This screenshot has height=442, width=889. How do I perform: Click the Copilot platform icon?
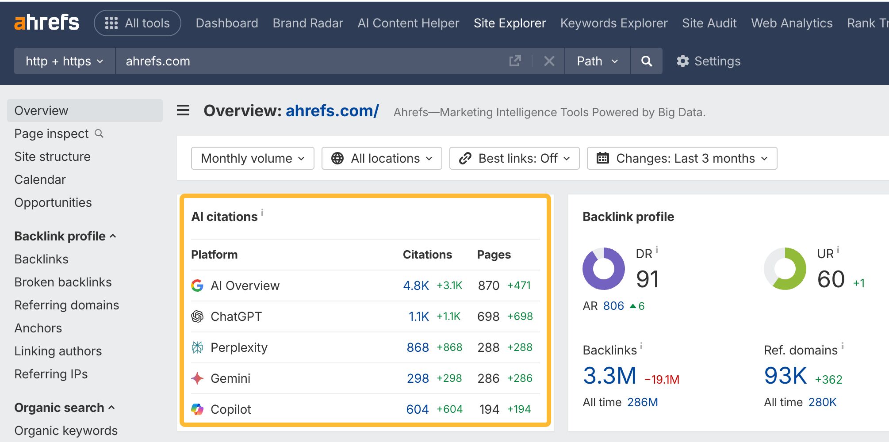(x=197, y=409)
